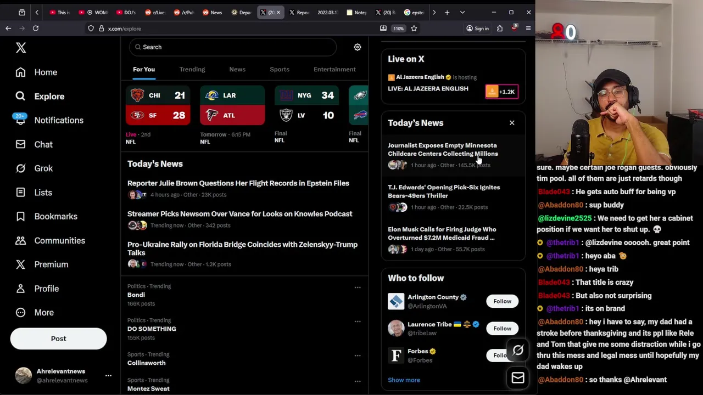Viewport: 703px width, 395px height.
Task: Click the floating Grok button
Action: [x=518, y=350]
